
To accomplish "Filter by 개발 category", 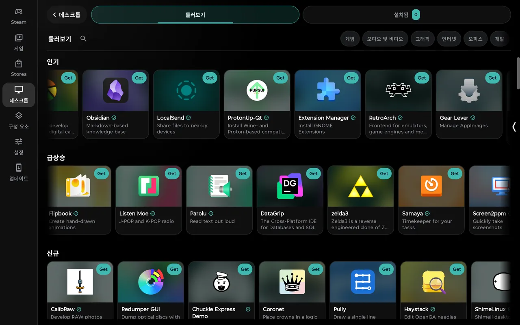I will 499,39.
